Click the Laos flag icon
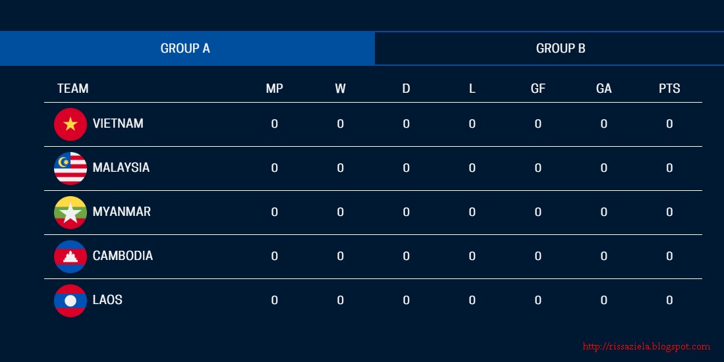 [70, 301]
